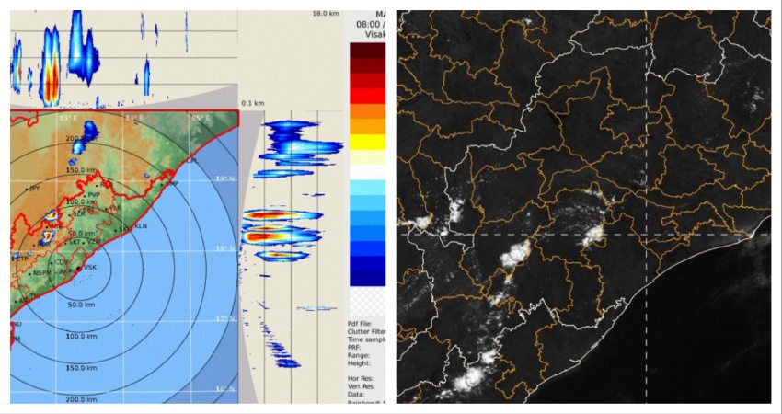Click the 150.0 km ring label north of radar
This screenshot has height=414, width=782.
(82, 170)
